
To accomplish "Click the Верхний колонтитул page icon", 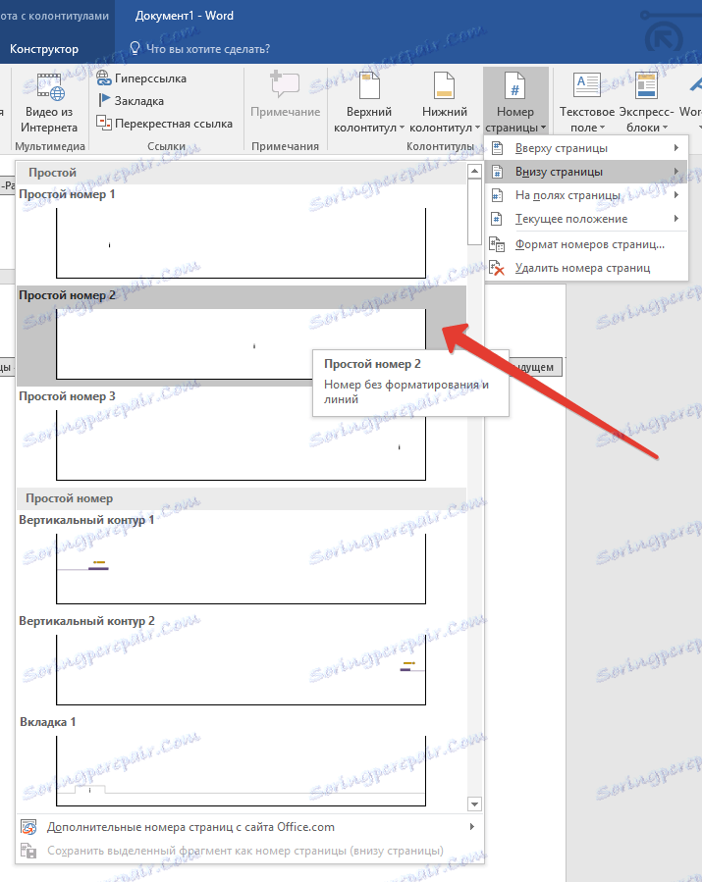I will point(369,85).
